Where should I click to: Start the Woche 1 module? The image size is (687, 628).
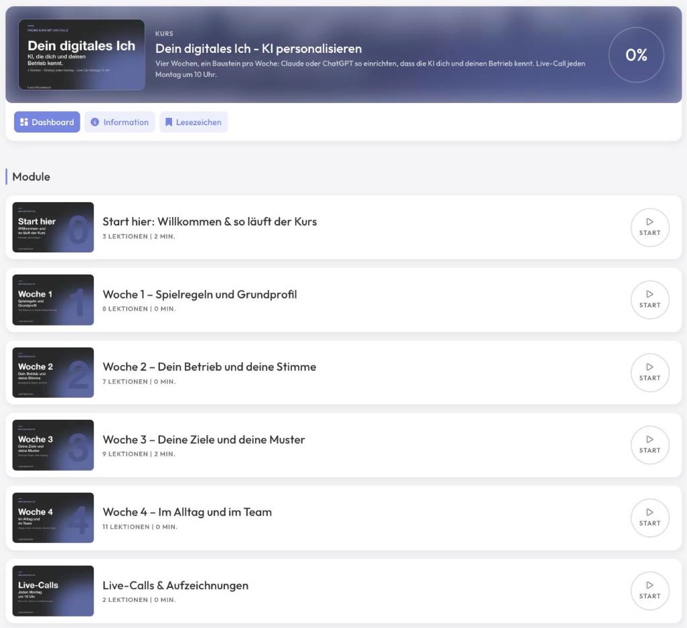coord(650,300)
